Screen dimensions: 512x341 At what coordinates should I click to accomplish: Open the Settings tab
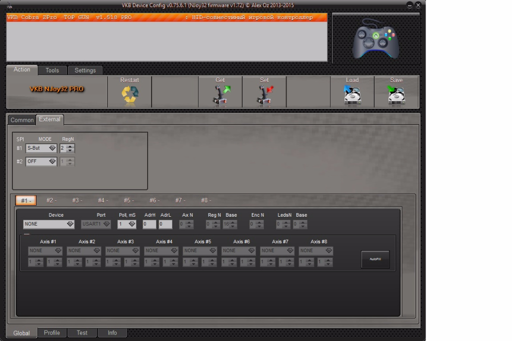[x=85, y=70]
